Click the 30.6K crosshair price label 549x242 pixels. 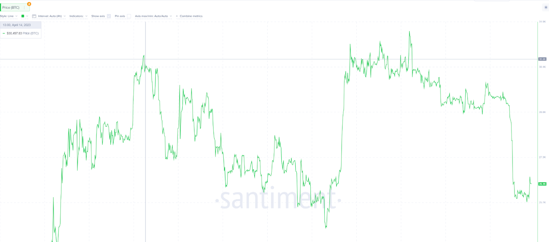(x=542, y=59)
